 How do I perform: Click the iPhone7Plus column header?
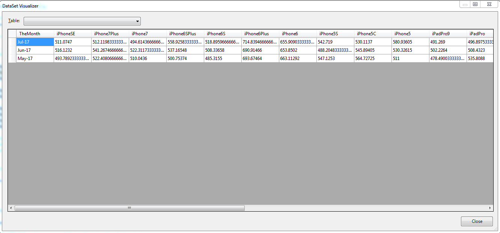tap(110, 34)
